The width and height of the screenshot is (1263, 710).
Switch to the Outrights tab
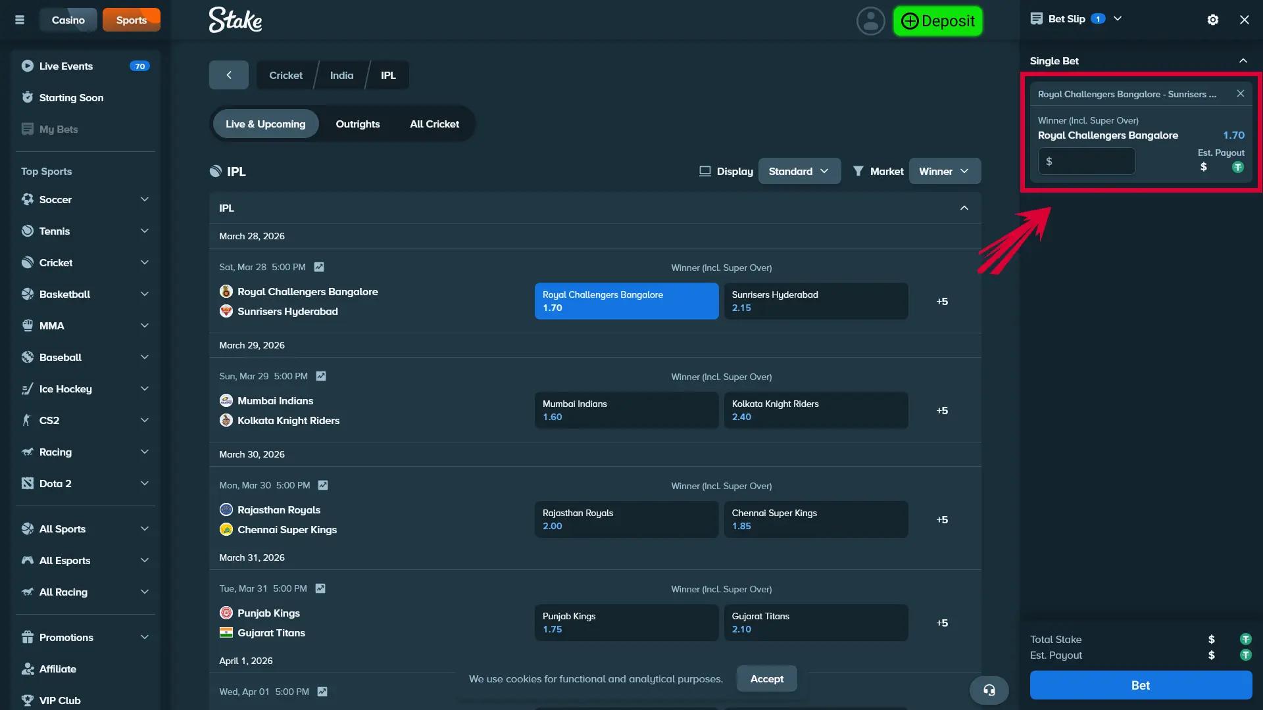tap(358, 124)
